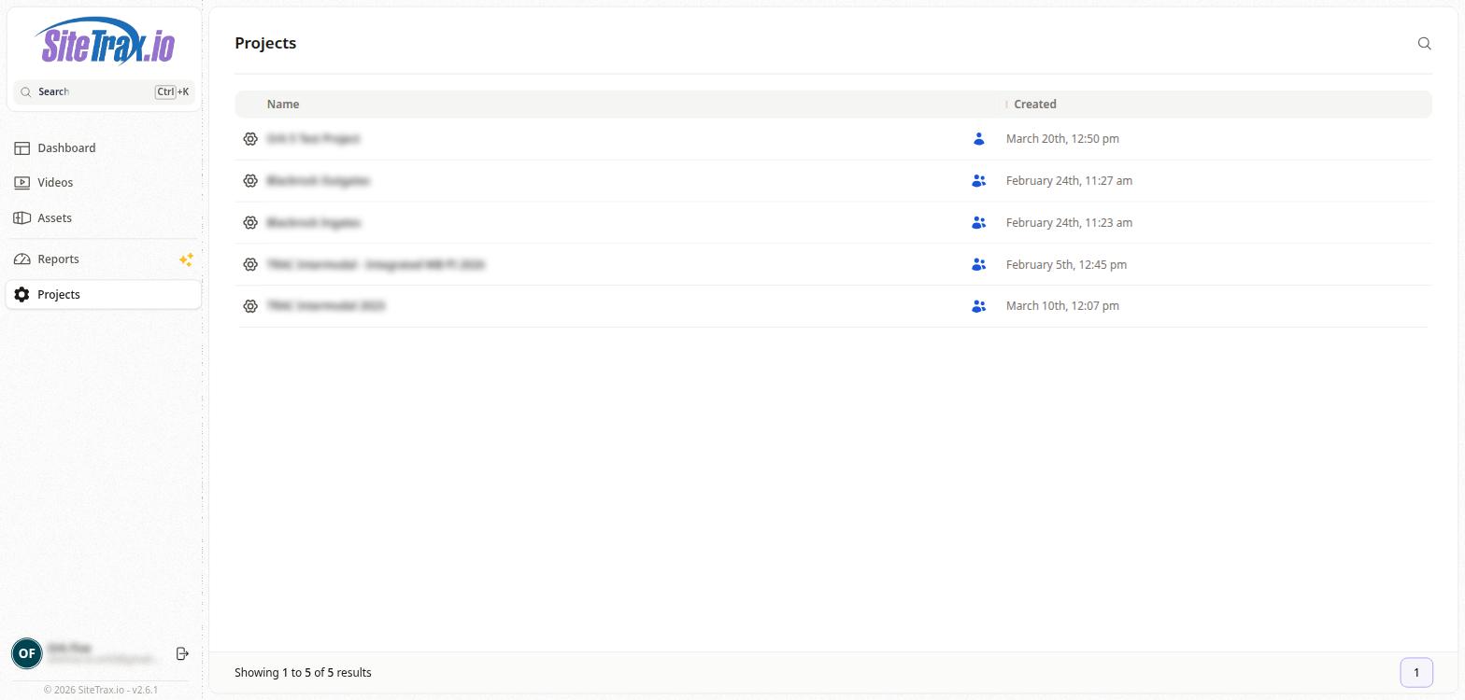Sort the table by Name column header

point(283,105)
